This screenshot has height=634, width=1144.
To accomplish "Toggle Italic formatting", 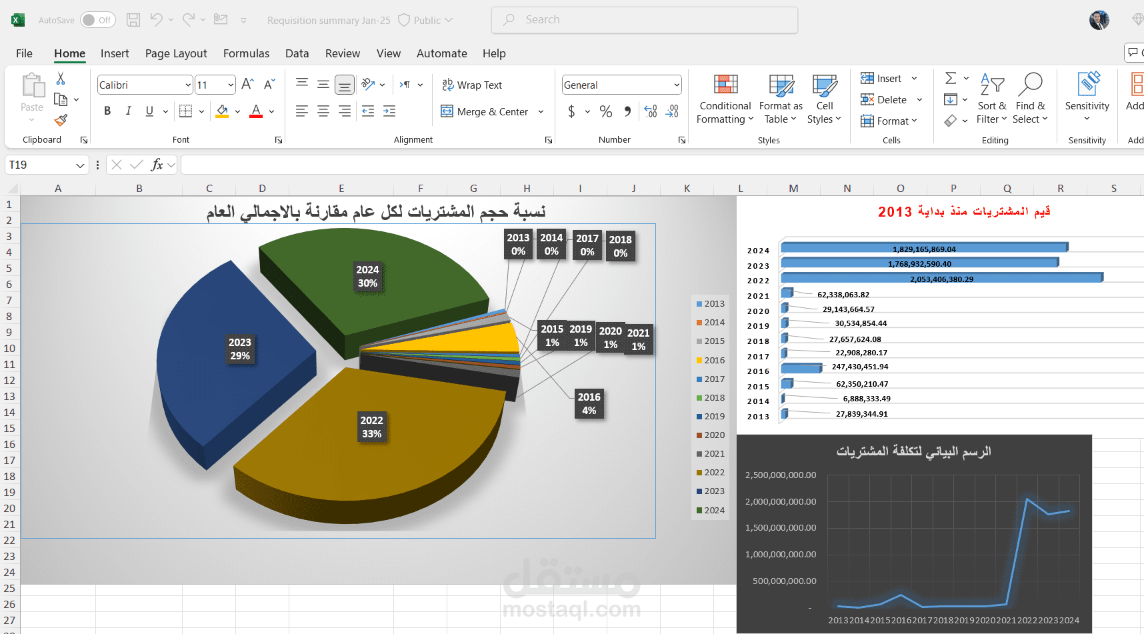I will tap(128, 111).
